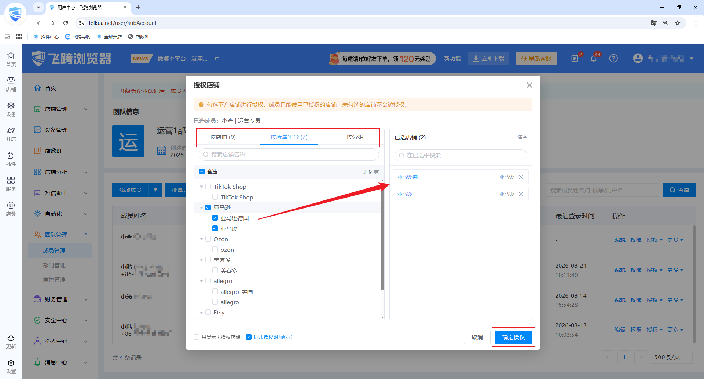Open the 500条/页 page size dropdown
Screen dimensions: 704x379
(671, 357)
